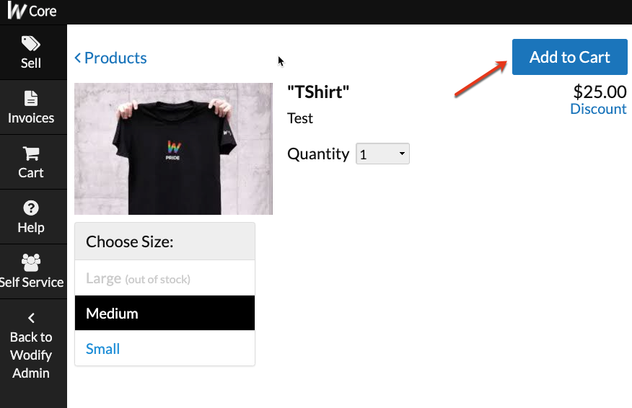This screenshot has width=632, height=408.
Task: Click the Quantity dropdown arrow
Action: click(x=402, y=154)
